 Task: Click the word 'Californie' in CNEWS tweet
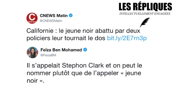(40, 31)
